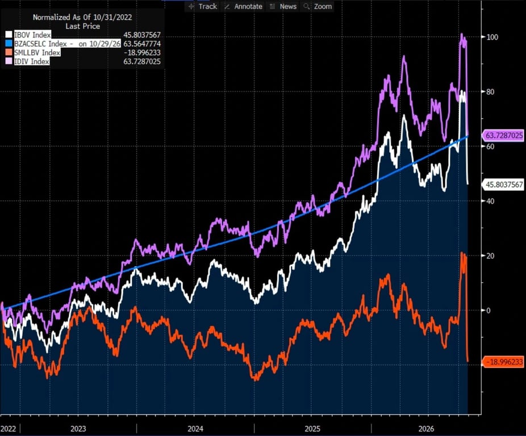This screenshot has height=436, width=526.
Task: Click the 2022 year label on the time axis
Action: pos(8,429)
